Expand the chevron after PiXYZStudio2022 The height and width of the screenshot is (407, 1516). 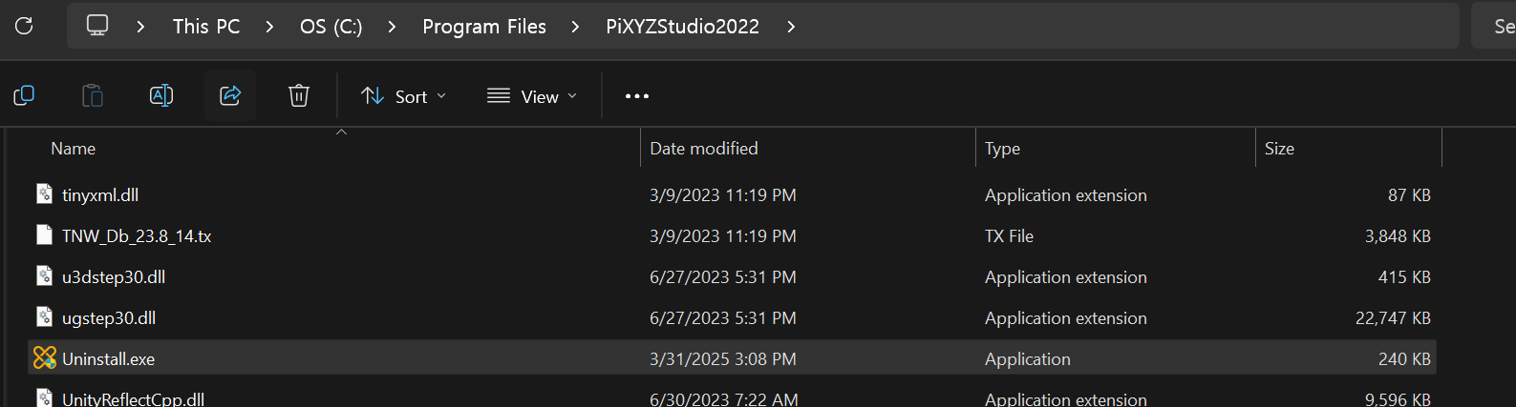point(791,27)
